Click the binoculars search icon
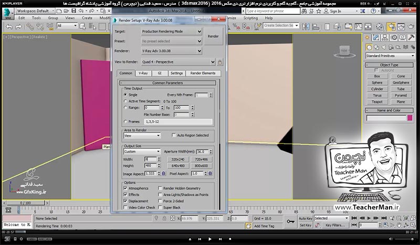 (x=304, y=11)
